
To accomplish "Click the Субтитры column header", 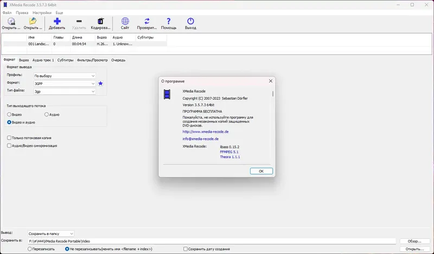I will [151, 37].
